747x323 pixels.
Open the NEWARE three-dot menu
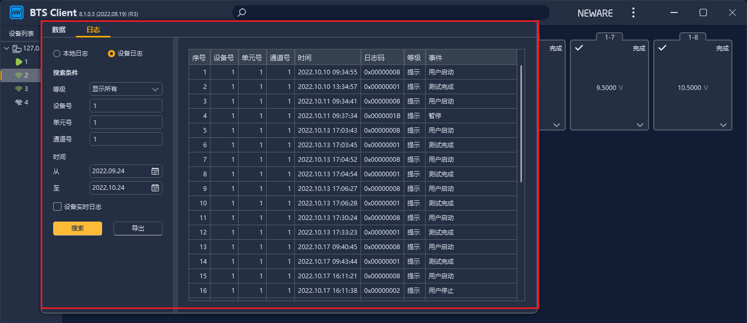pos(633,12)
